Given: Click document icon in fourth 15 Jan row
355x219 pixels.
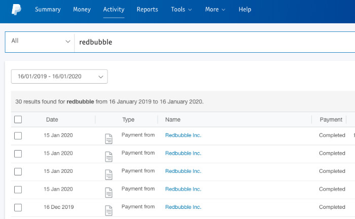Looking at the screenshot, I should (x=108, y=193).
